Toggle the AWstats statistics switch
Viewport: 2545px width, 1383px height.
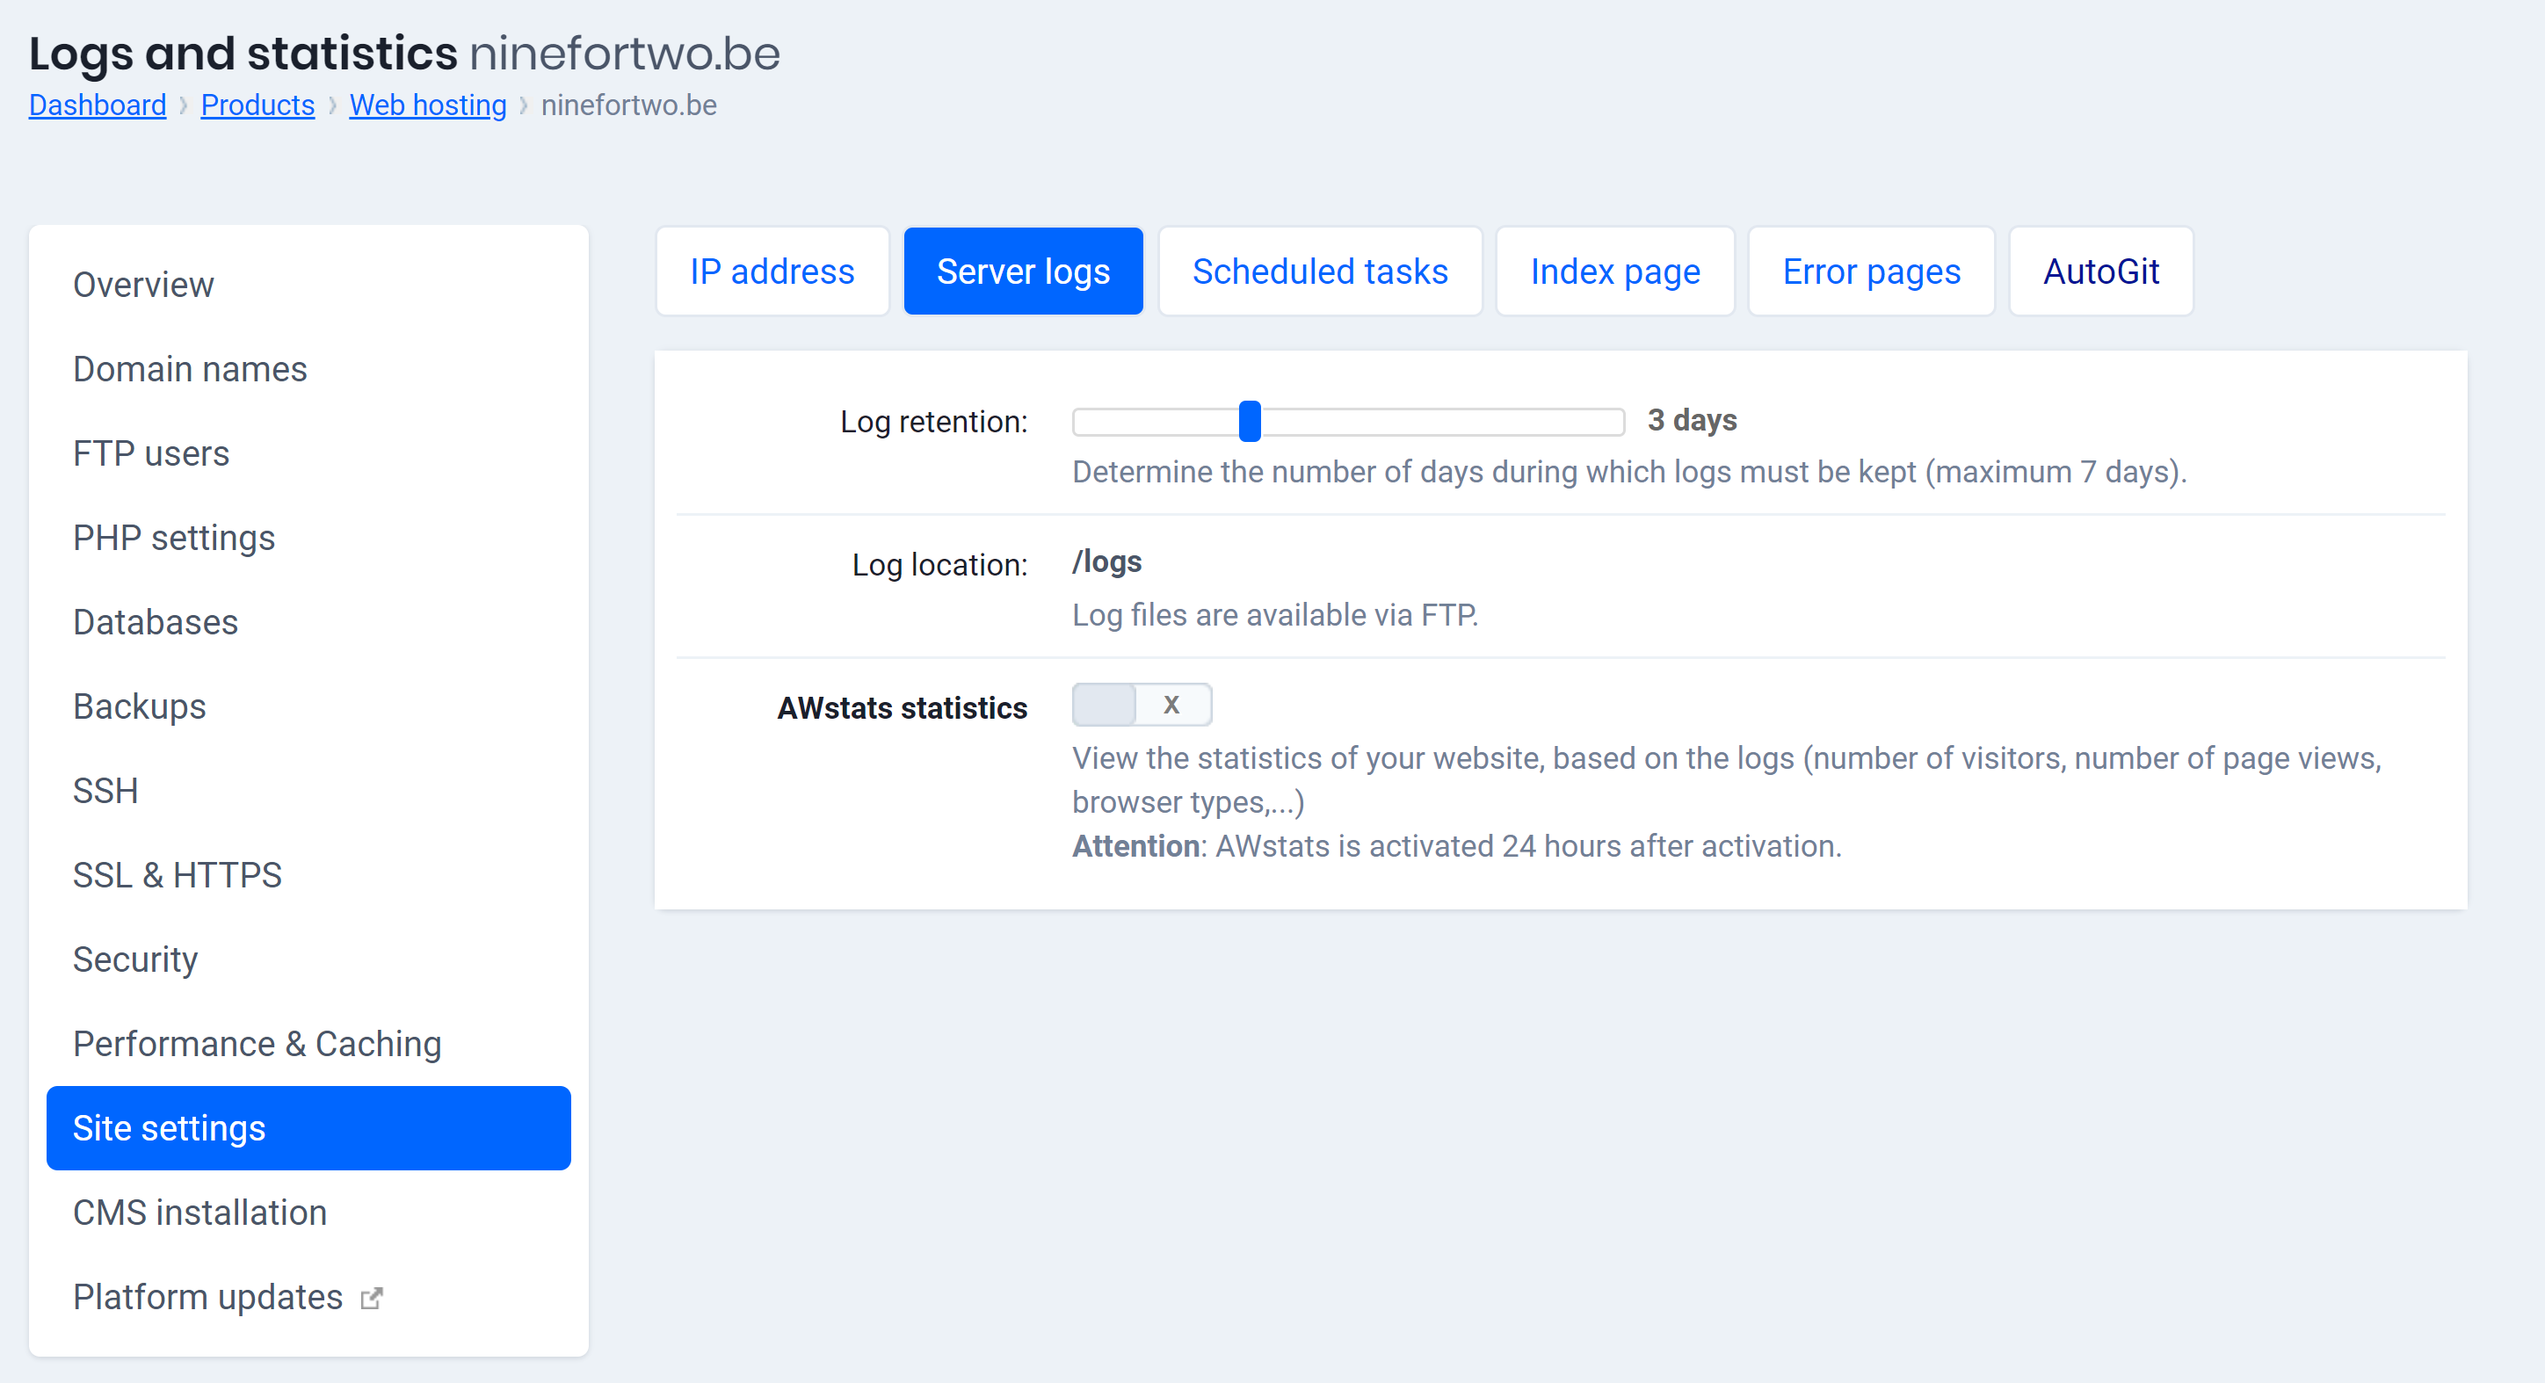click(1142, 706)
